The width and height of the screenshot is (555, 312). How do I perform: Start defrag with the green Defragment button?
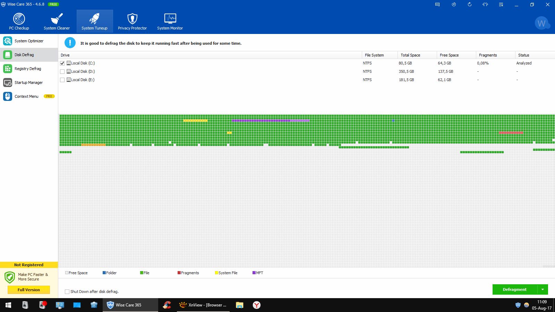[515, 289]
